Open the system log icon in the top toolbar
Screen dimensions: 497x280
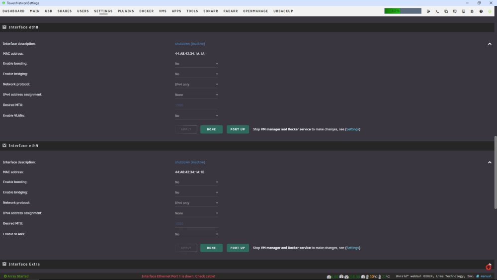tap(472, 11)
